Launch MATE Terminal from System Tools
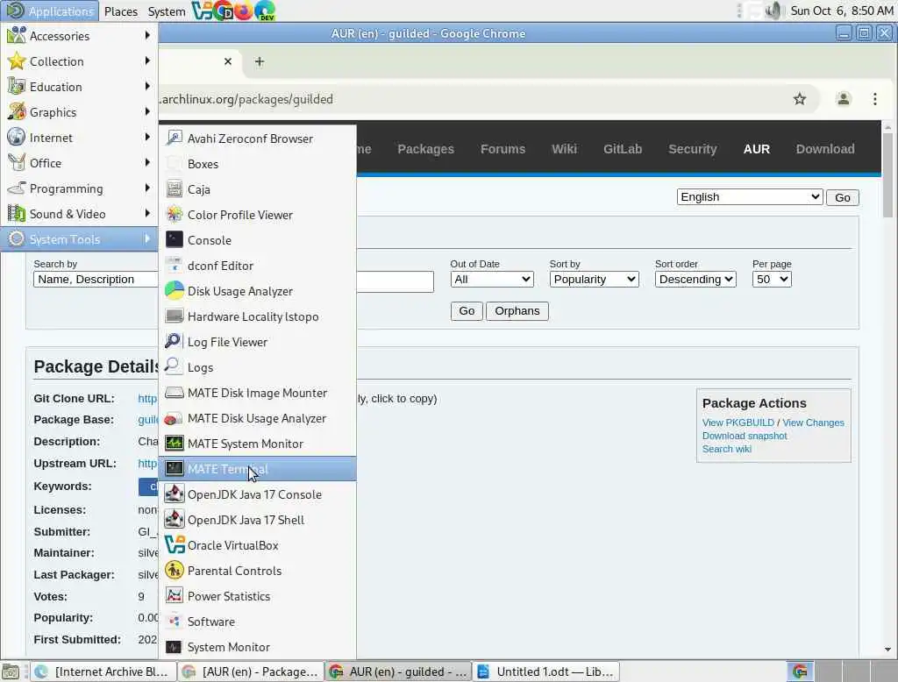Viewport: 898px width, 682px height. click(257, 469)
